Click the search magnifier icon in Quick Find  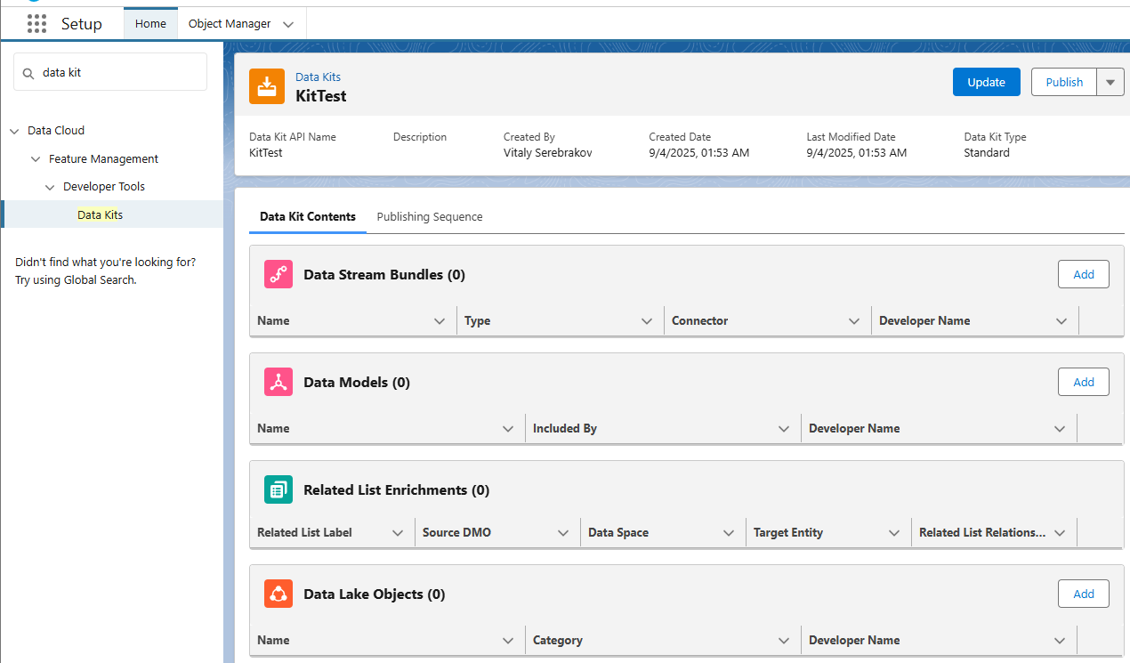tap(28, 73)
